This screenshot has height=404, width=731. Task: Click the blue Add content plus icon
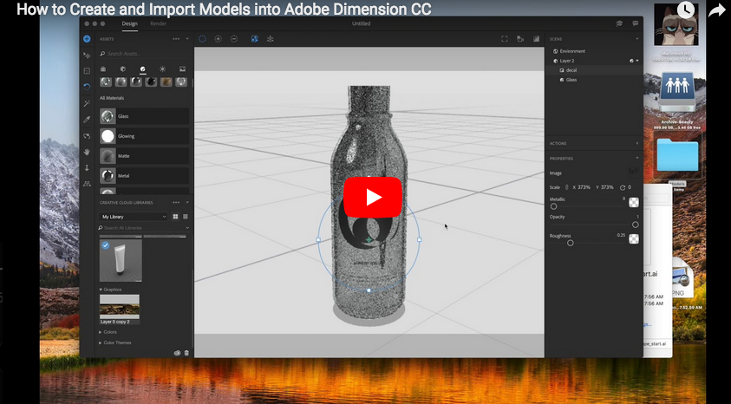tap(87, 39)
